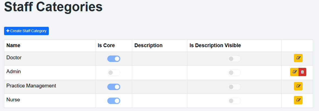The width and height of the screenshot is (319, 111).
Task: Toggle Is Core for Doctor
Action: (x=114, y=59)
